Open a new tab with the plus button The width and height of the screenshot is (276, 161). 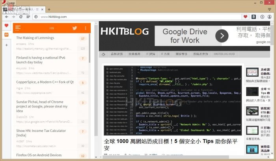(x=49, y=9)
